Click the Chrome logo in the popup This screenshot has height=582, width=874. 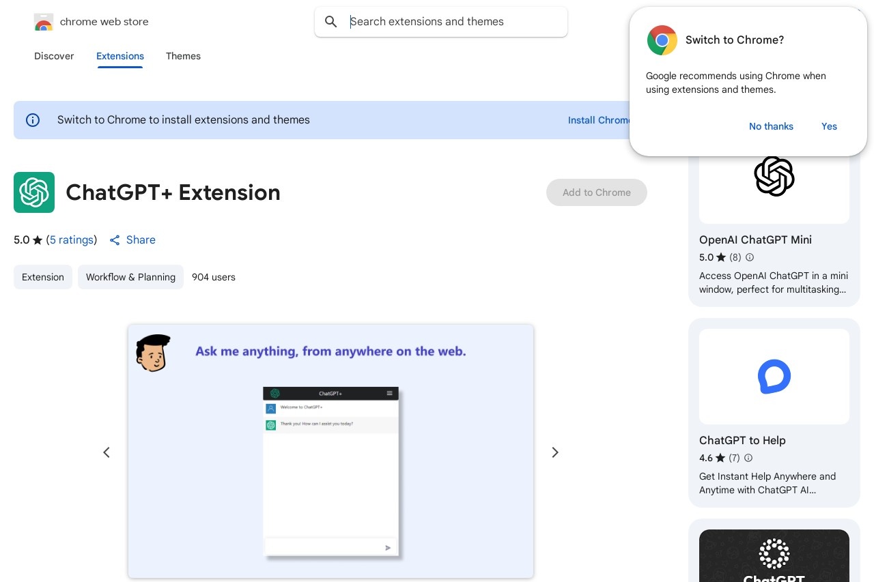tap(662, 40)
